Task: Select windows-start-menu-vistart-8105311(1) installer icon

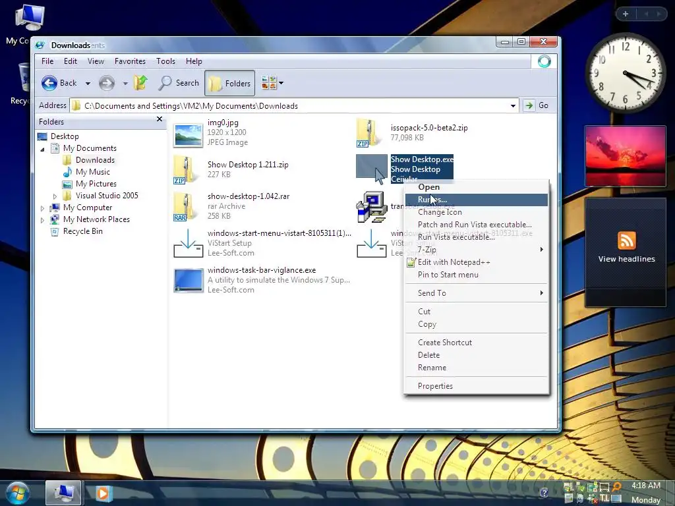Action: [188, 244]
